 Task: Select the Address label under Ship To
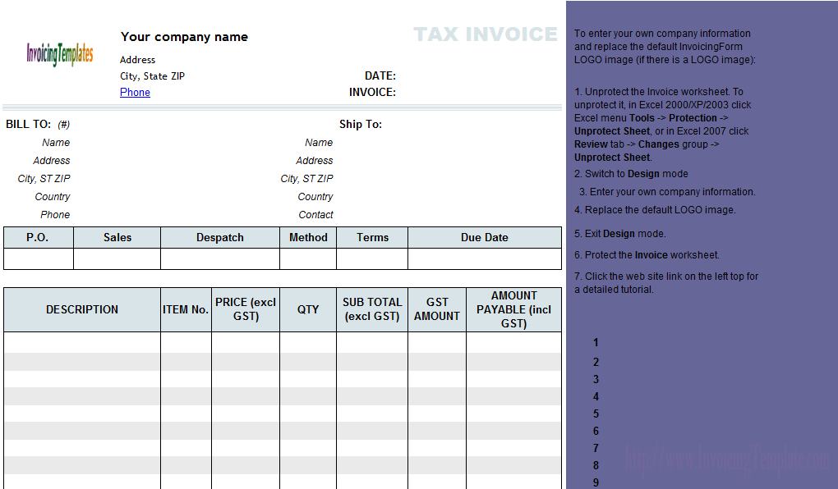coord(314,161)
